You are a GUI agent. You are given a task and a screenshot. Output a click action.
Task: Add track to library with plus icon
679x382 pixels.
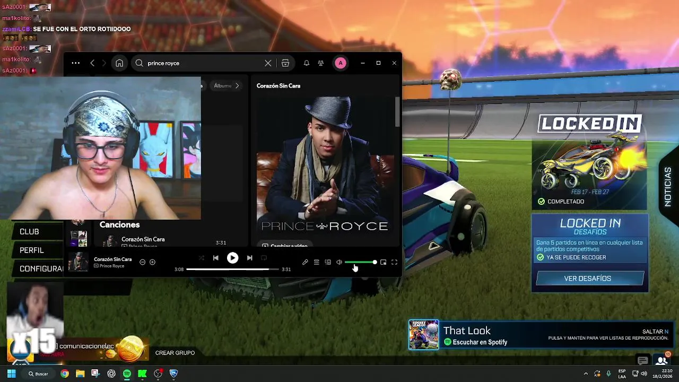[x=152, y=262]
